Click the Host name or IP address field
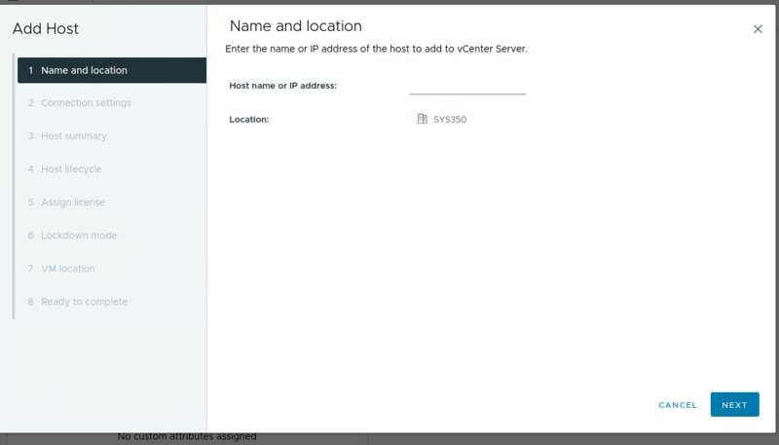This screenshot has width=779, height=445. 467,86
